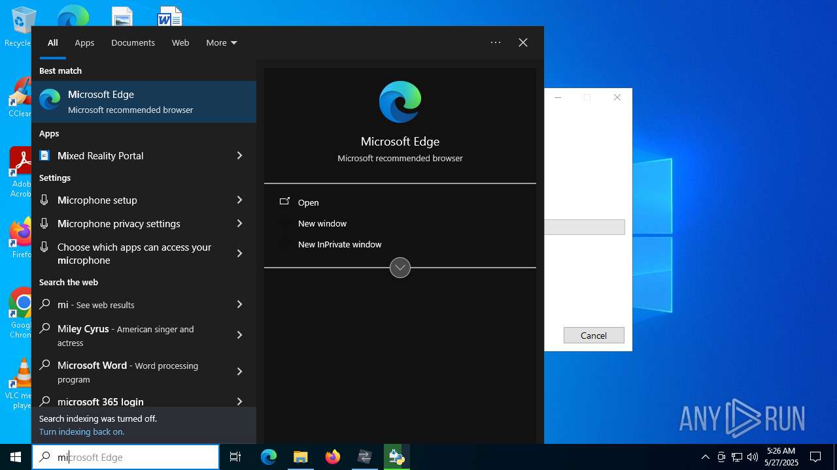Expand more Edge actions with down chevron
The height and width of the screenshot is (470, 837).
click(400, 268)
